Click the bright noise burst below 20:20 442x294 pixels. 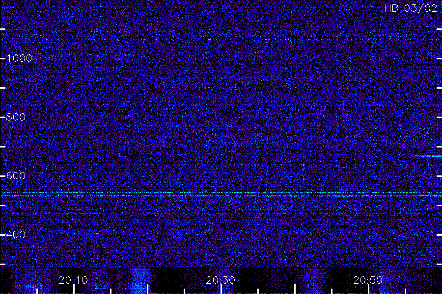pos(140,280)
